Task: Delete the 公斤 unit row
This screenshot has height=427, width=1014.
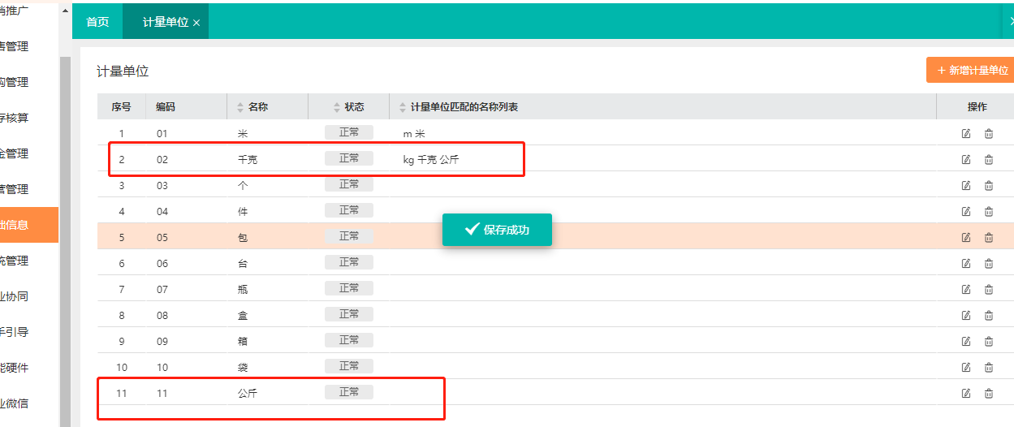Action: tap(989, 394)
